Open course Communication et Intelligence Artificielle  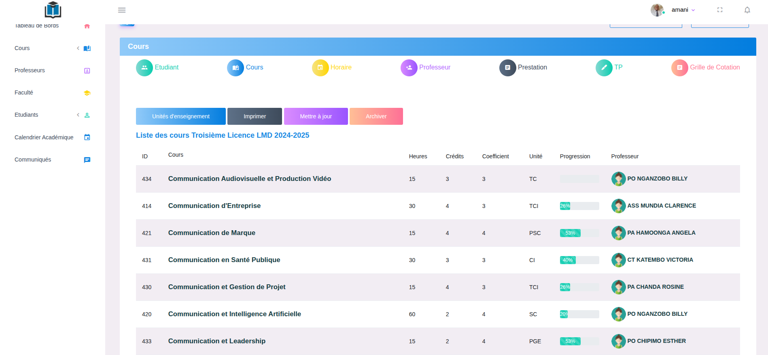point(234,314)
